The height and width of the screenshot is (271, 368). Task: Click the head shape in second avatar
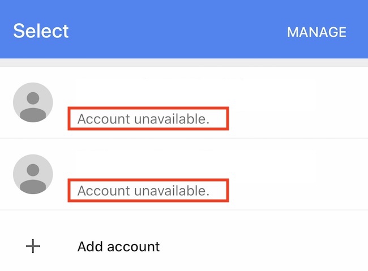pyautogui.click(x=33, y=170)
